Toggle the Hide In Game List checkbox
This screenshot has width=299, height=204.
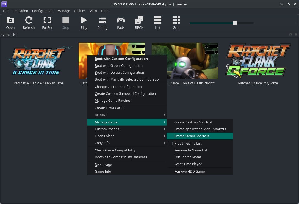point(171,143)
